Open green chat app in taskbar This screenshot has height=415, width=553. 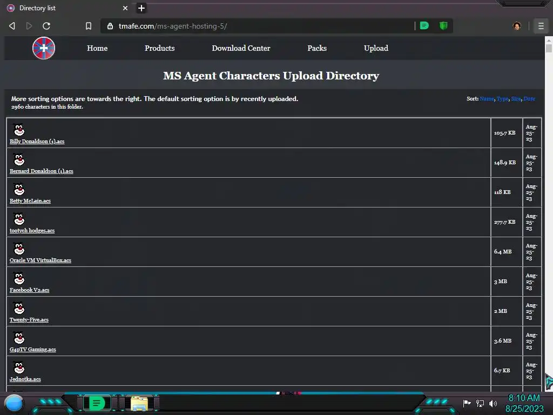[x=97, y=403]
